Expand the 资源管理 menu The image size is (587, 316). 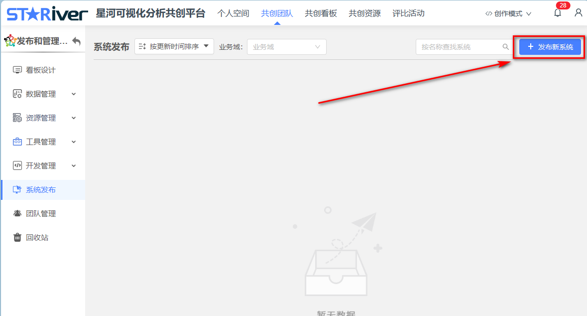point(74,118)
